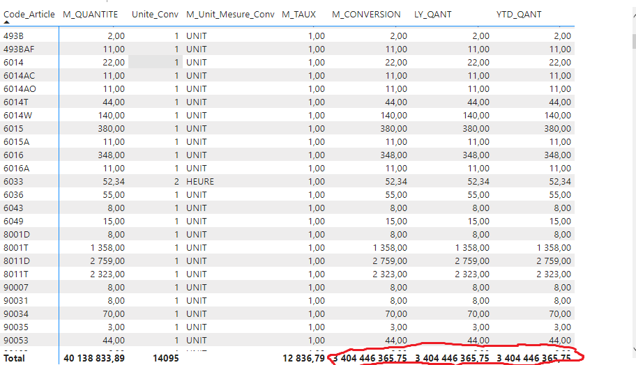Select article code 6016A

tap(16, 168)
